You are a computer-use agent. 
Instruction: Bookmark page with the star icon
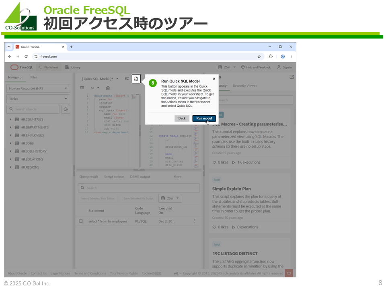tap(259, 57)
